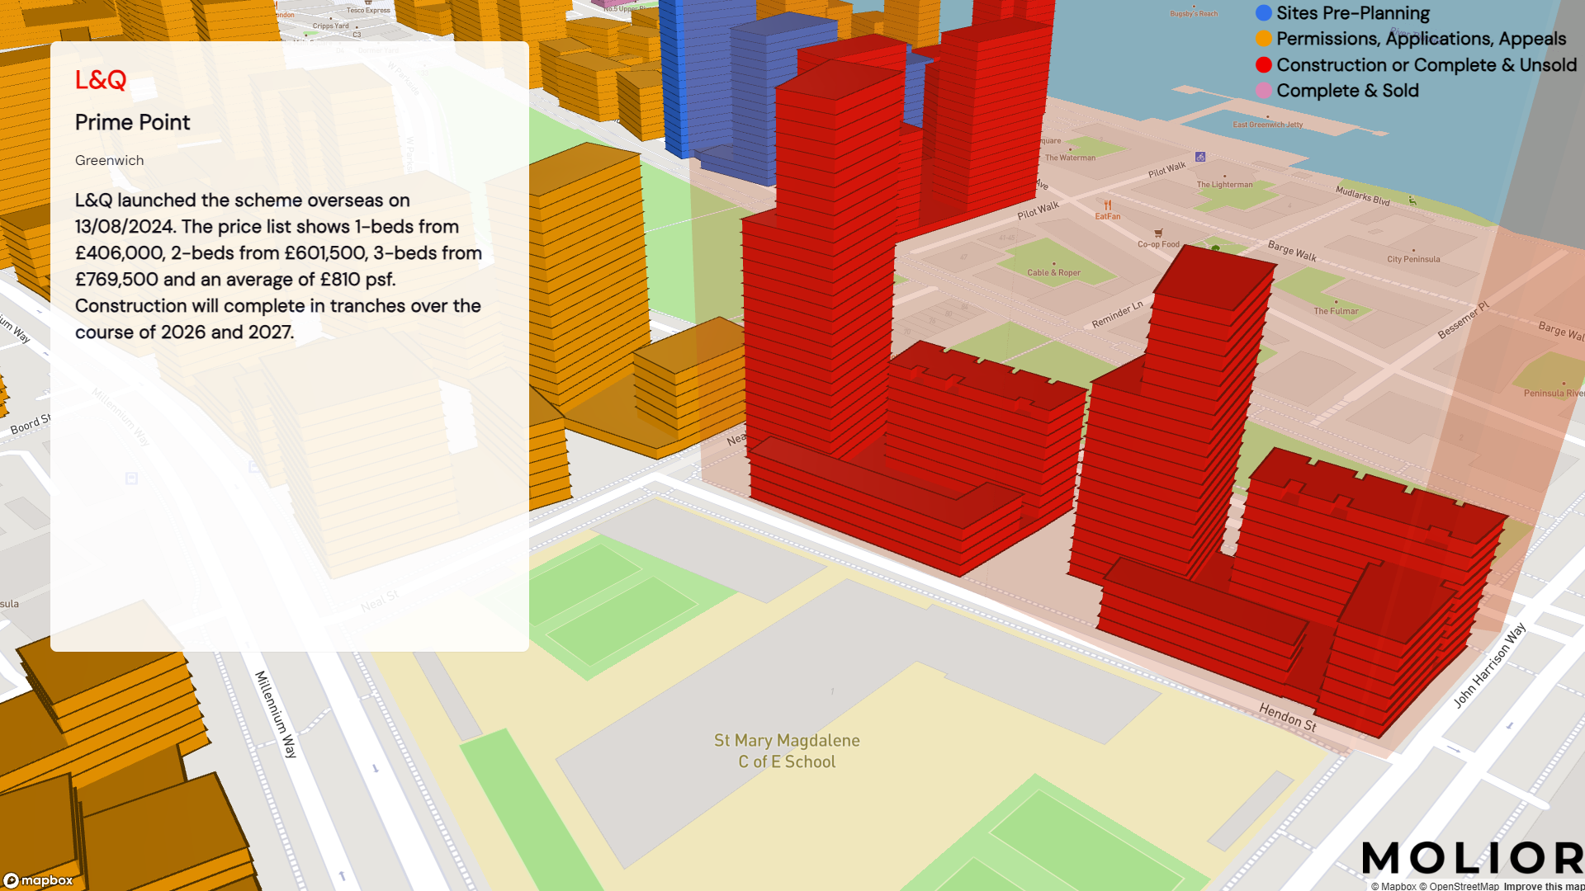The width and height of the screenshot is (1585, 891).
Task: Click the red Construction legend dot
Action: (1264, 65)
